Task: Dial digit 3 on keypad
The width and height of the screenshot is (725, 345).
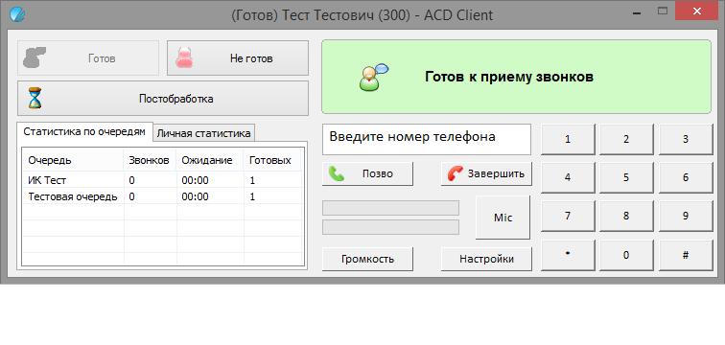Action: point(686,140)
